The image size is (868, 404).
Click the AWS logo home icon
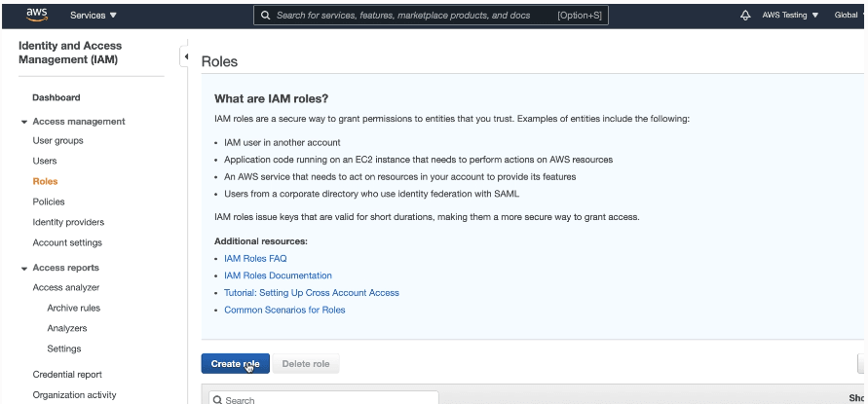point(36,15)
